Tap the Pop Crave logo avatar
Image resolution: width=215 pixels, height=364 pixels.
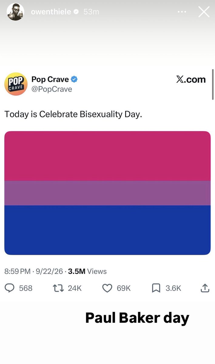pyautogui.click(x=15, y=84)
